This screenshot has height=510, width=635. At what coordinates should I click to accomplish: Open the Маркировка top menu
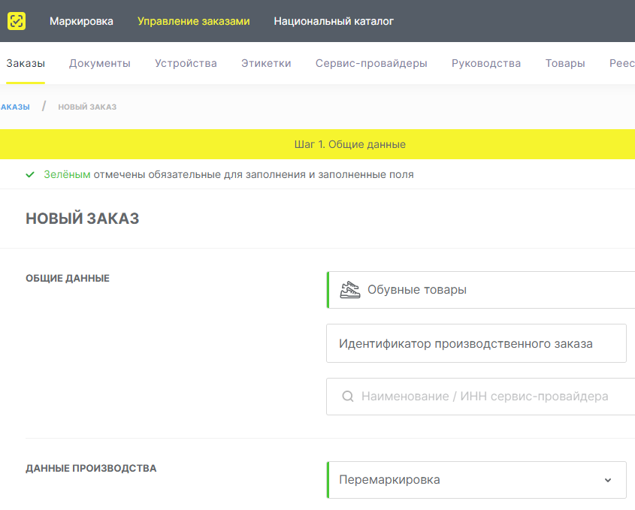81,21
